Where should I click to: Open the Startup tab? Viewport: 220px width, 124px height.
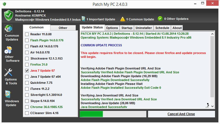127,28
